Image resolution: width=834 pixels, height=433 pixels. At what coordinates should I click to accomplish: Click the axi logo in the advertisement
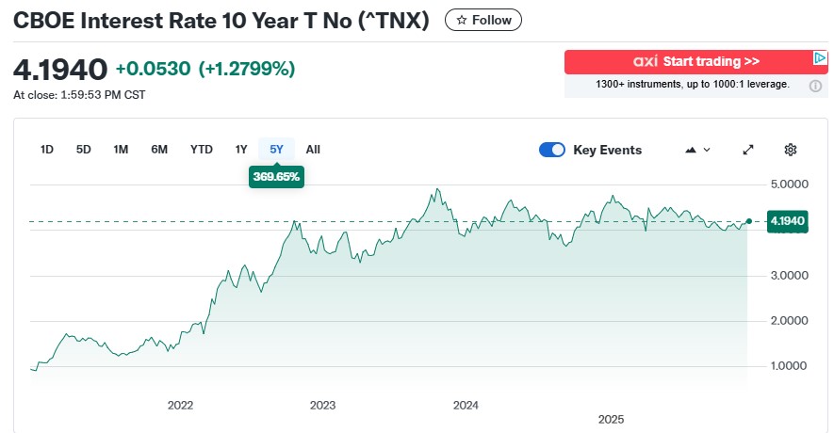pos(646,62)
